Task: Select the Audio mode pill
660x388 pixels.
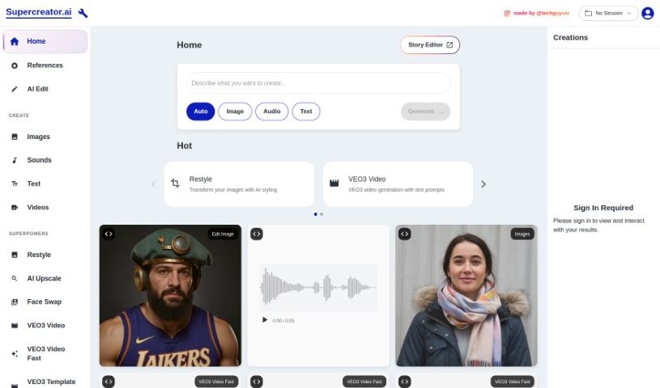Action: [x=272, y=112]
